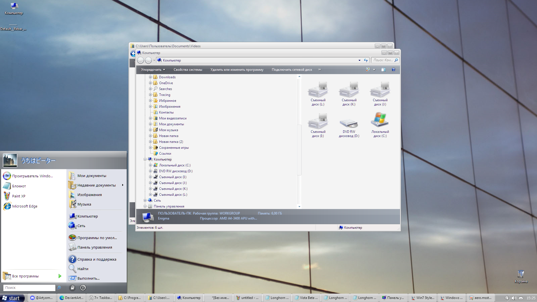This screenshot has height=302, width=537.
Task: Open Recycle Bin on desktop
Action: 520,275
